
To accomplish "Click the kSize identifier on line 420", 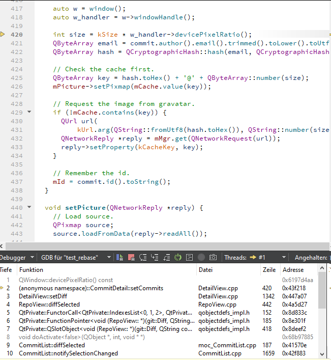I will point(107,35).
